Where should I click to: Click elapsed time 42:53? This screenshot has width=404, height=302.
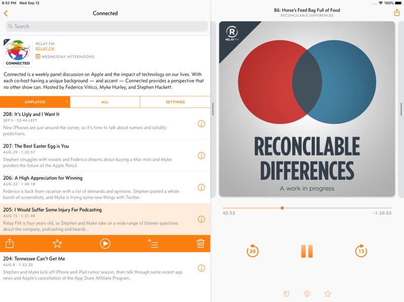coord(229,213)
